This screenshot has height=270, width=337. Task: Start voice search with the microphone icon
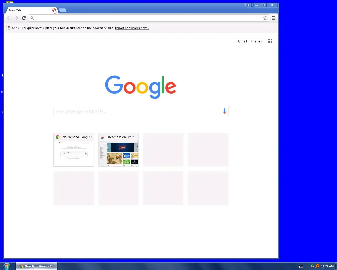coord(224,111)
